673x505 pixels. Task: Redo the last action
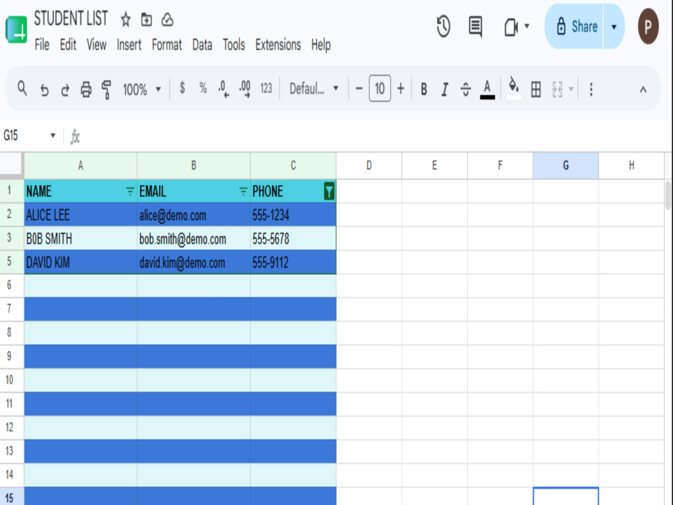pos(65,90)
